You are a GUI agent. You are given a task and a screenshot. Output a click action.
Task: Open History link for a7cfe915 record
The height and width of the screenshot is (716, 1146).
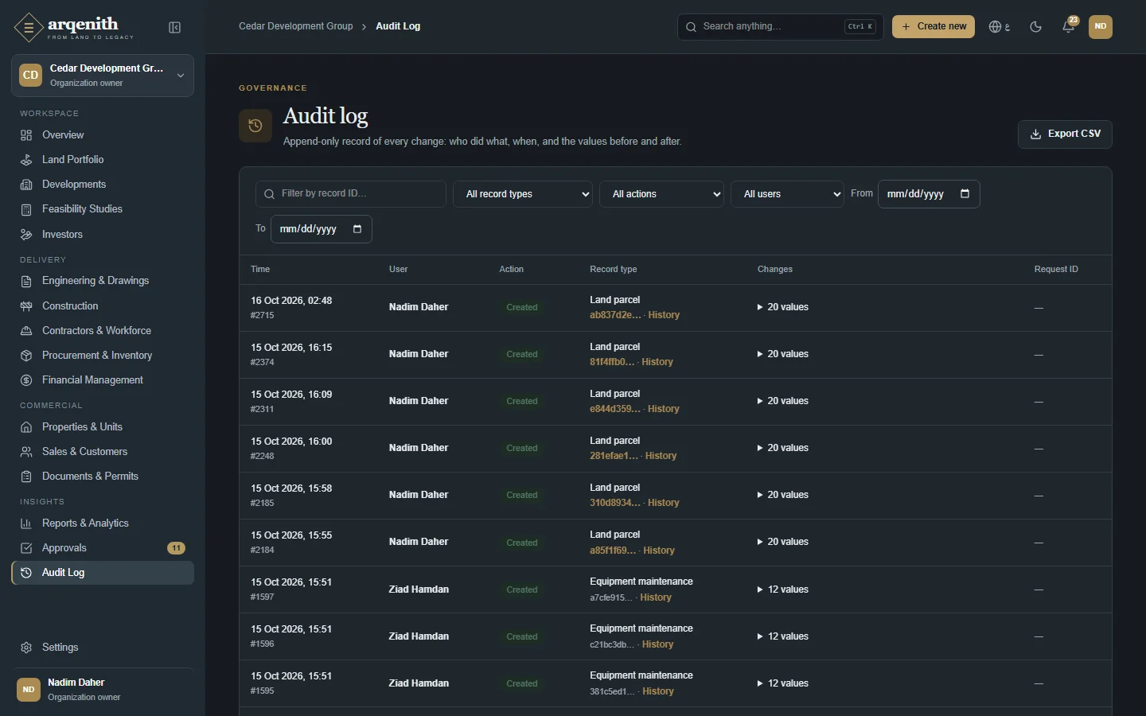pyautogui.click(x=656, y=597)
